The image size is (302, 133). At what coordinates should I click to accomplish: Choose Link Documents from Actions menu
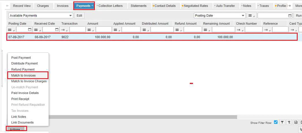[x=22, y=122]
